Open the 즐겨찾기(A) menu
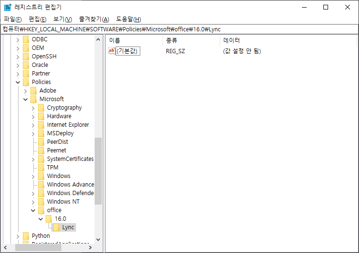359x253 pixels. click(x=94, y=19)
